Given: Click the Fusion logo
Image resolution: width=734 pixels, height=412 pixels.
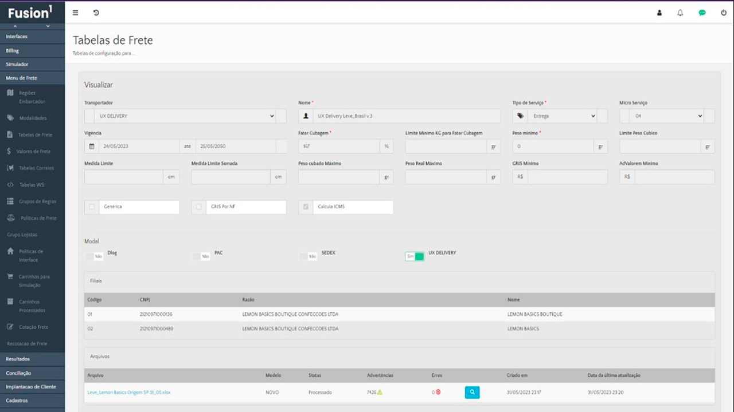Looking at the screenshot, I should (30, 12).
